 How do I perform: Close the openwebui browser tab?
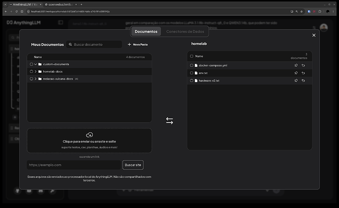click(76, 4)
